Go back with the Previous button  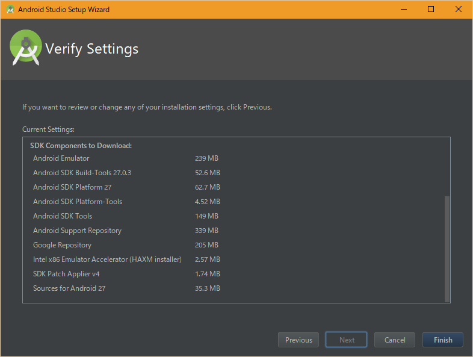coord(298,340)
